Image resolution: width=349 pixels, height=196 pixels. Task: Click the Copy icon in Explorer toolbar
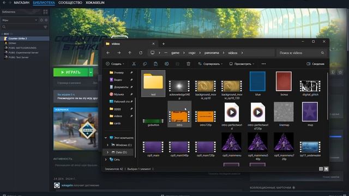[145, 64]
